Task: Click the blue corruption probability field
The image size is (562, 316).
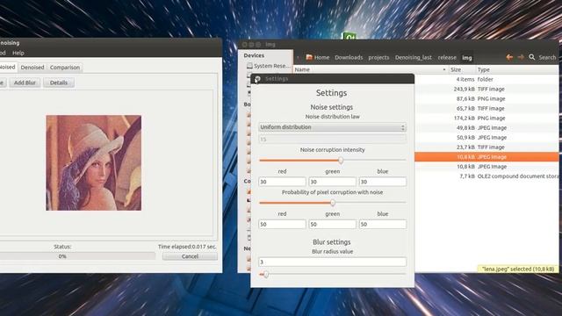Action: pyautogui.click(x=383, y=224)
